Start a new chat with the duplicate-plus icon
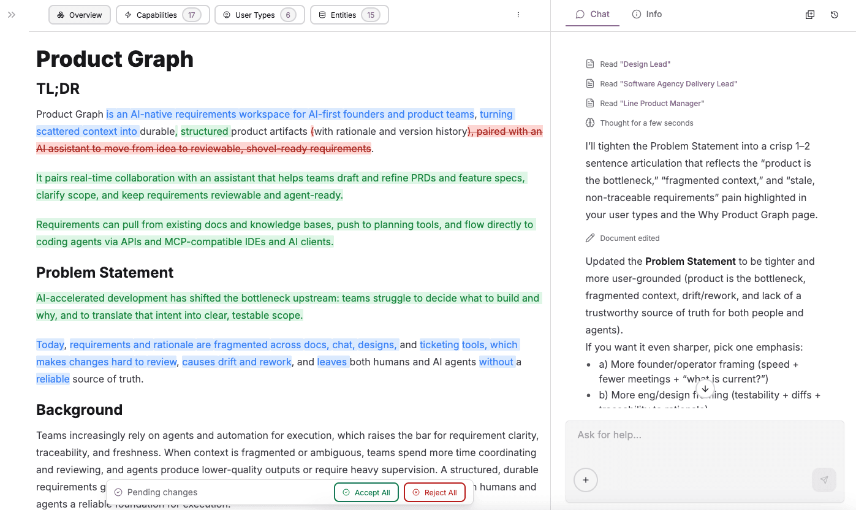Viewport: 856px width, 510px height. 809,14
